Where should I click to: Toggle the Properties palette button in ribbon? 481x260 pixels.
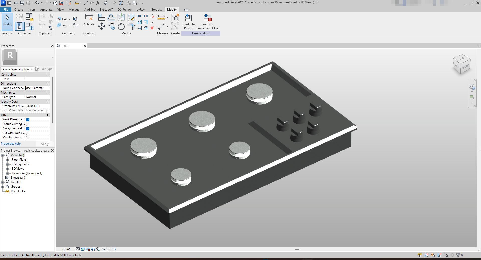[x=20, y=26]
